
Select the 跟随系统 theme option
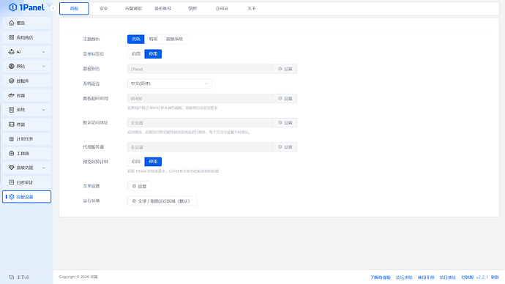tap(174, 39)
